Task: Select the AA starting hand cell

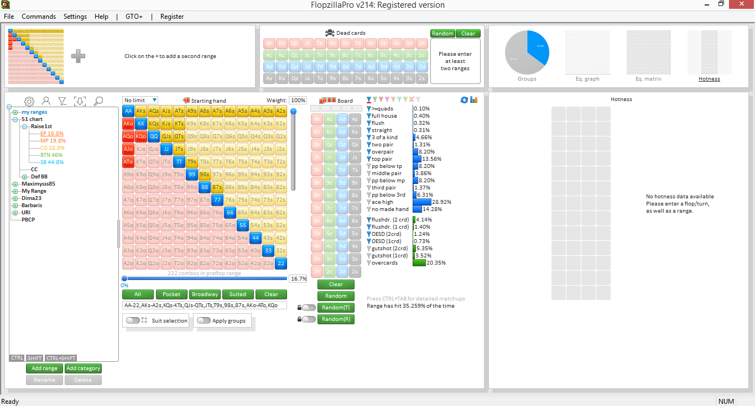Action: click(128, 111)
